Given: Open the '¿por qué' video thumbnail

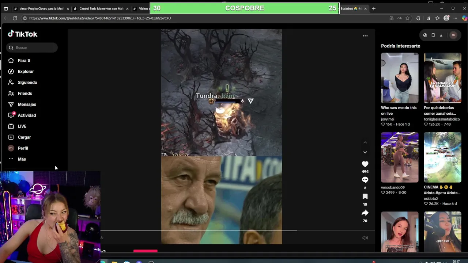Looking at the screenshot, I should pyautogui.click(x=442, y=232).
